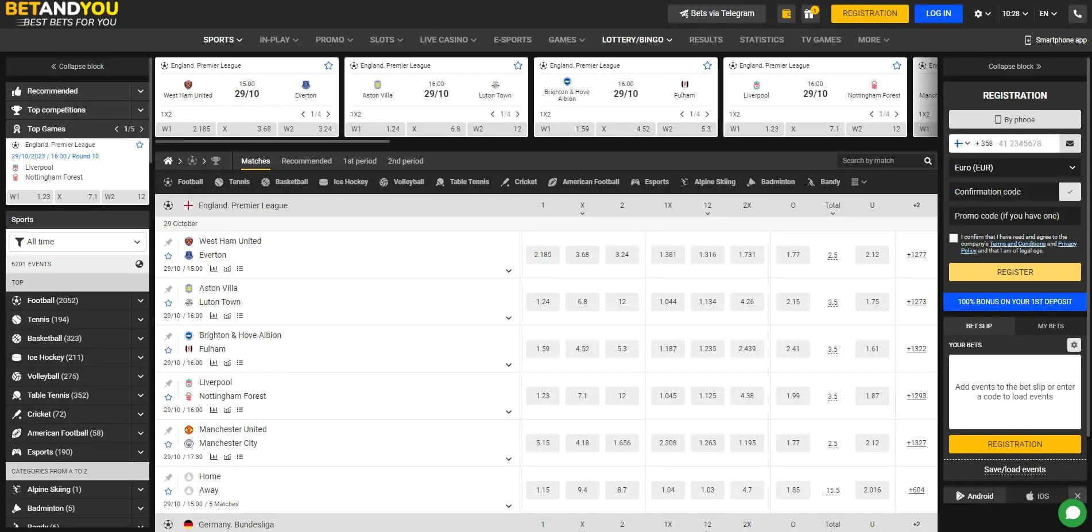Open the match list icon below Aston Villa fixture
Screen dimensions: 1092x532
[240, 315]
